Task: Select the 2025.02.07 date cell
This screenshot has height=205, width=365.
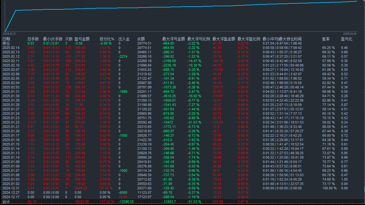Action: point(11,70)
